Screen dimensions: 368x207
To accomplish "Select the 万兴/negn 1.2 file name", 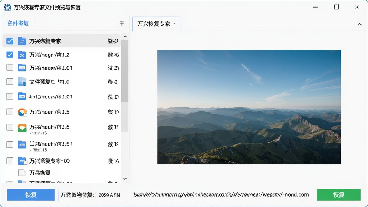I will (x=49, y=55).
